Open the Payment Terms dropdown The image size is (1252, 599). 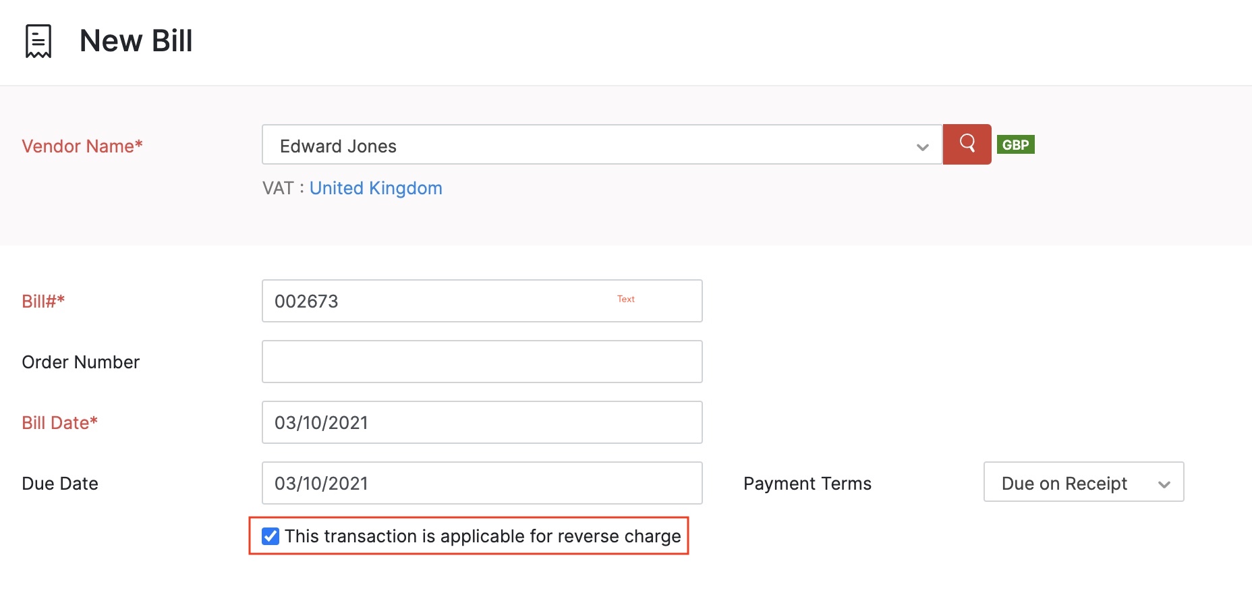tap(1083, 482)
